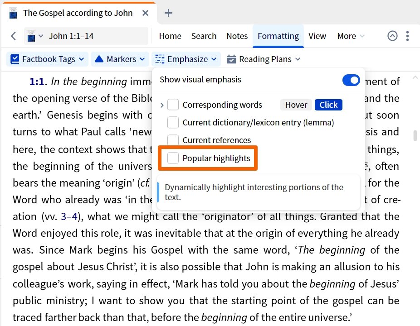Select Hover mode for corresponding words

296,105
